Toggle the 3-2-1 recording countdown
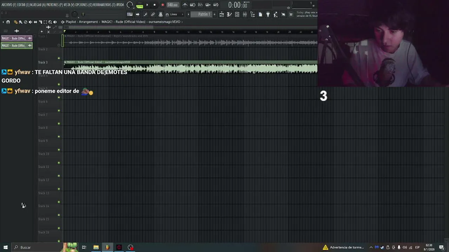 click(200, 5)
